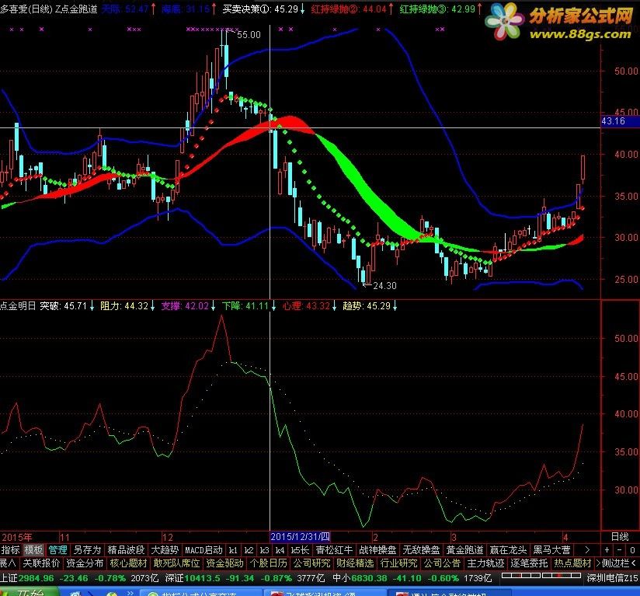The height and width of the screenshot is (596, 640).
Task: Switch to 青松红牛 template
Action: pos(334,550)
